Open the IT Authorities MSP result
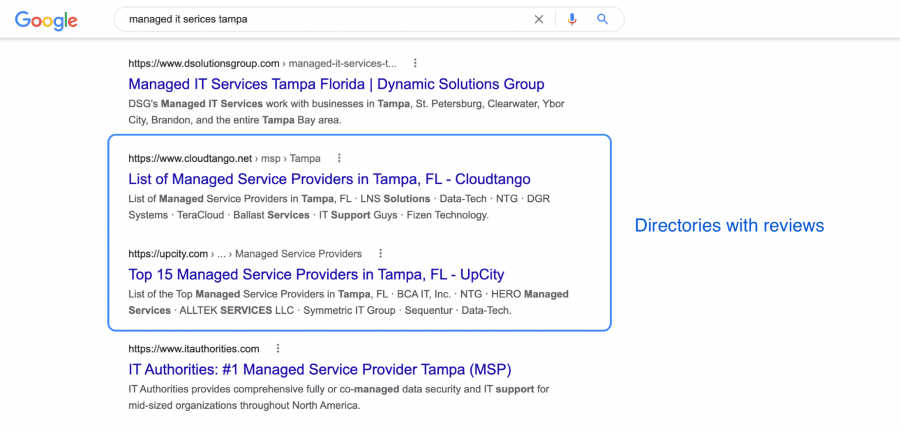900x431 pixels. [319, 369]
